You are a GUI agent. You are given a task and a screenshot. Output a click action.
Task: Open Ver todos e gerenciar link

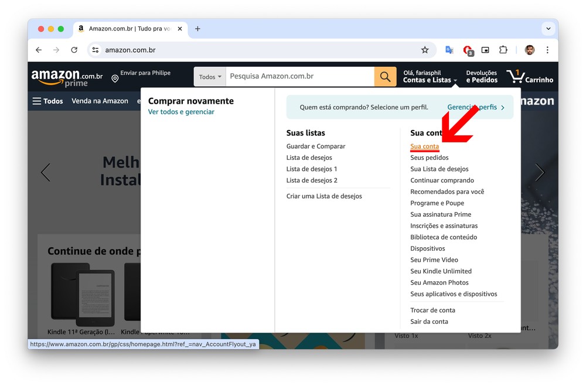(181, 112)
